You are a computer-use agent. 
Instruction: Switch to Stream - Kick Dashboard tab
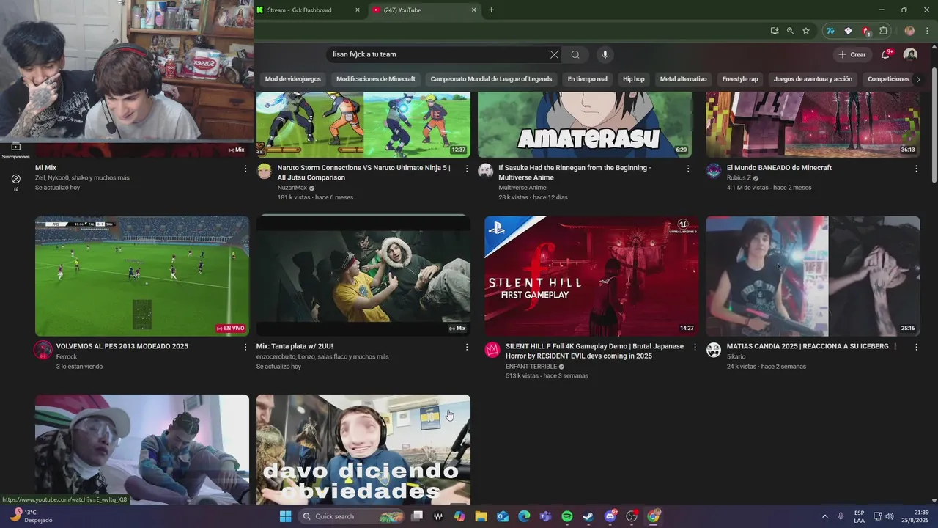308,10
